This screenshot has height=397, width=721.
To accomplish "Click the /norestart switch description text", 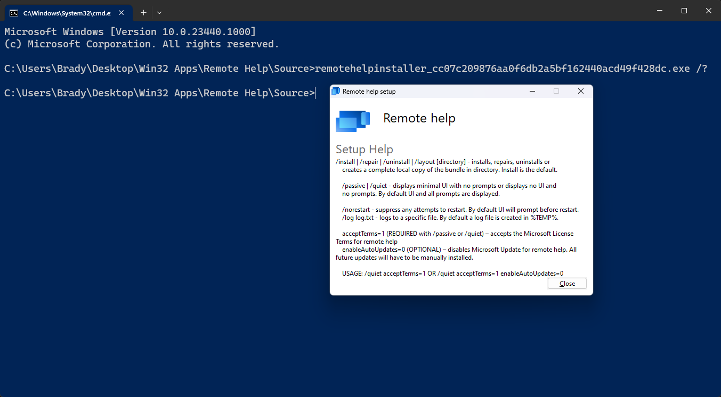I will point(459,209).
